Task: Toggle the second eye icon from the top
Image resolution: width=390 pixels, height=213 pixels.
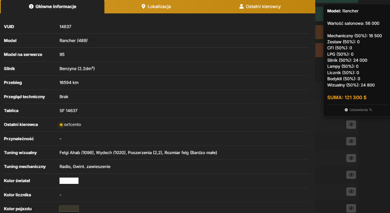Action: click(351, 141)
